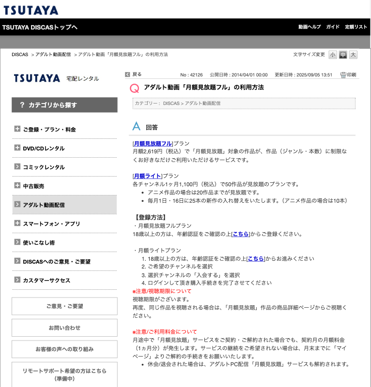Click the blue A answer icon
This screenshot has width=371, height=387.
pos(136,126)
